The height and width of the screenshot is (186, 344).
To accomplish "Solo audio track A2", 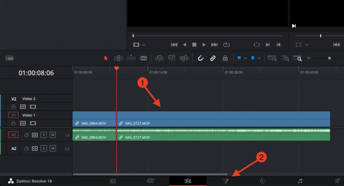I will click(x=44, y=149).
